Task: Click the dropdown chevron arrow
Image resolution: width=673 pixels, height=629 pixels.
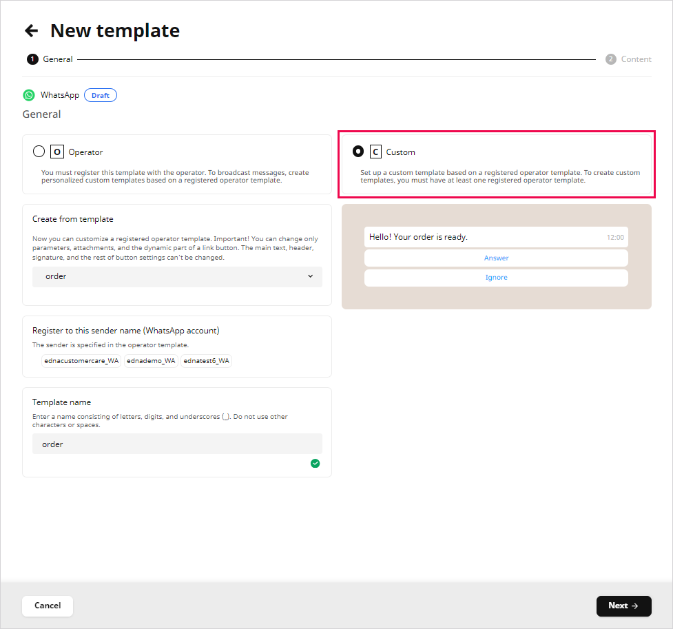Action: click(x=310, y=276)
